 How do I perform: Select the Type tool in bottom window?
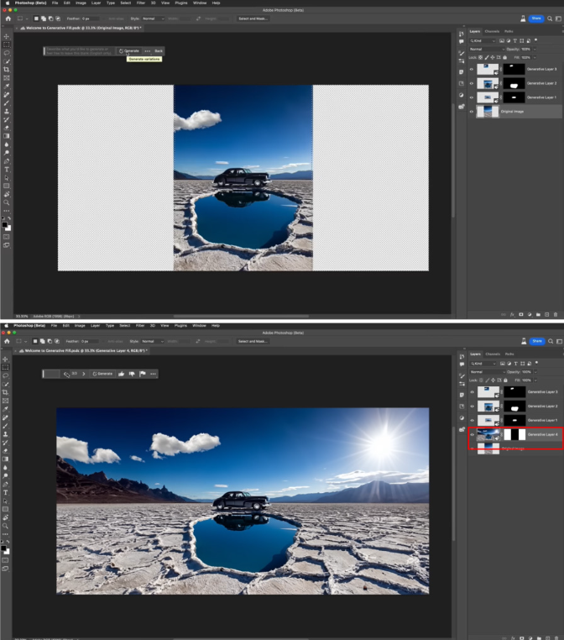click(x=5, y=493)
